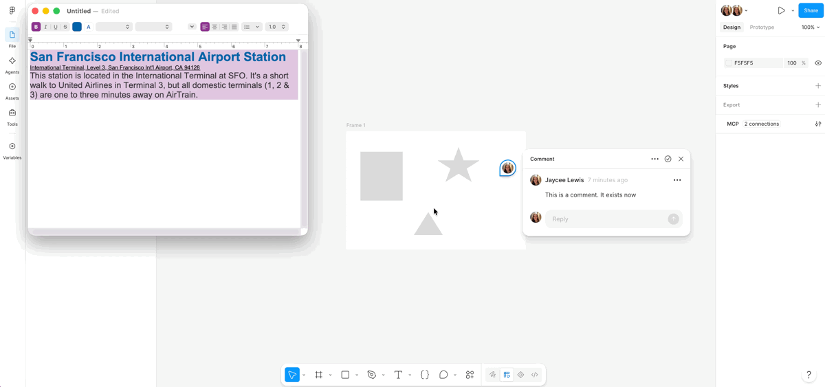Click the curly braces tool icon
Screen dimensions: 825x387
click(x=425, y=375)
